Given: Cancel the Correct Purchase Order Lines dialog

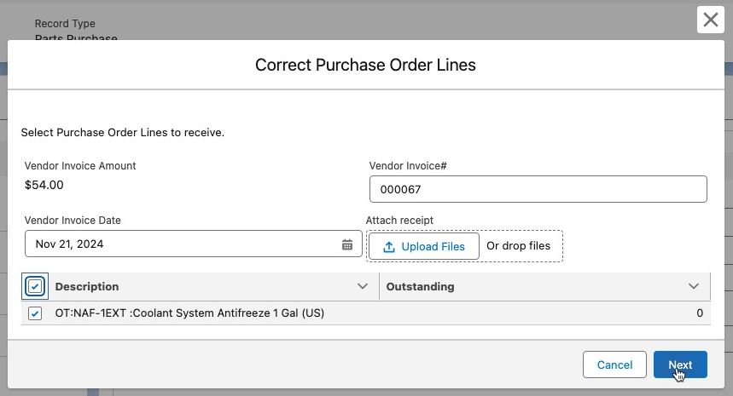Looking at the screenshot, I should [x=614, y=364].
